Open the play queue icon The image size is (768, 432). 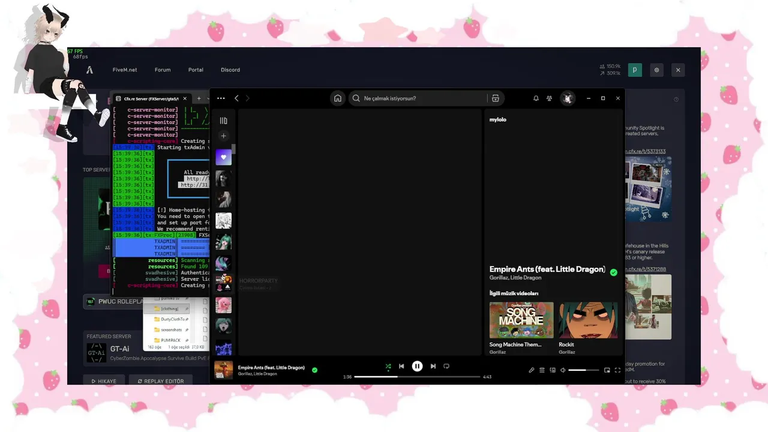(542, 370)
